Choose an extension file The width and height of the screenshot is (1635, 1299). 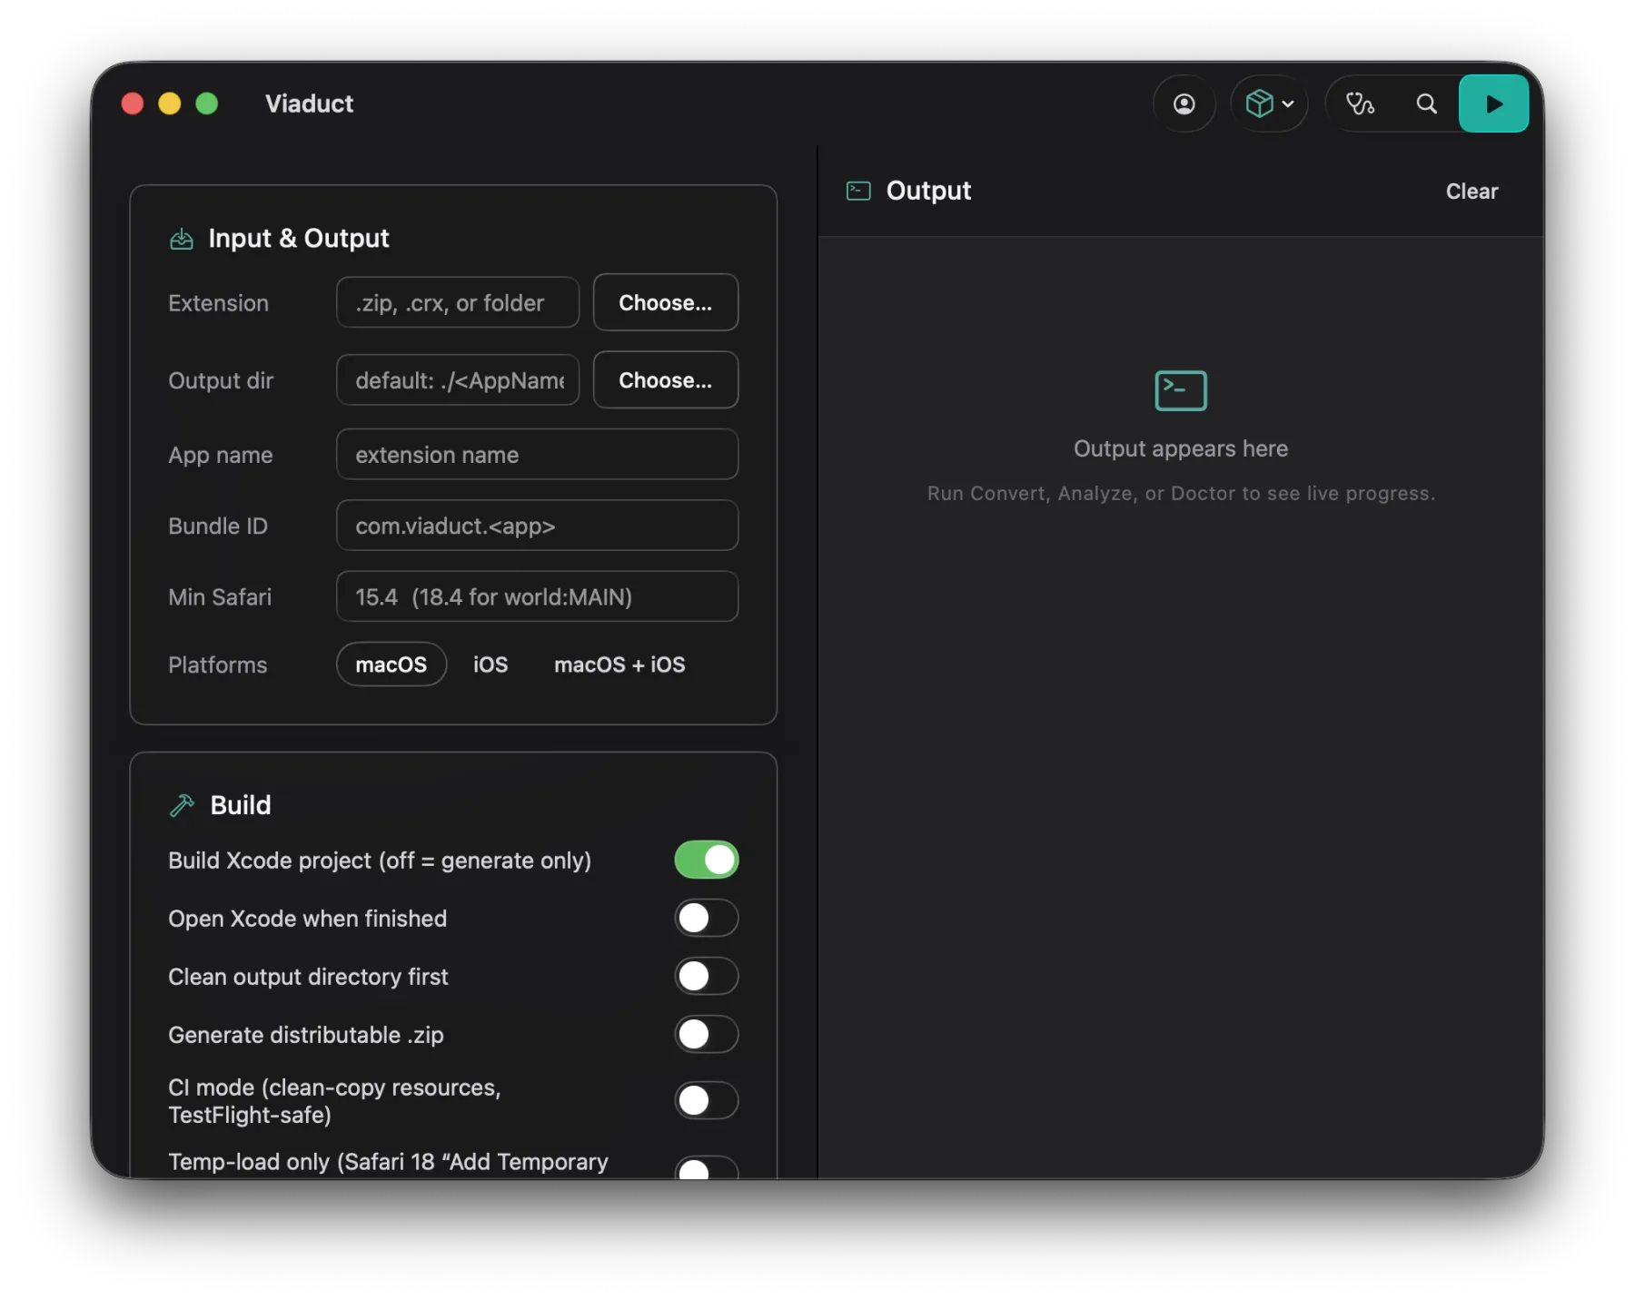pos(665,302)
